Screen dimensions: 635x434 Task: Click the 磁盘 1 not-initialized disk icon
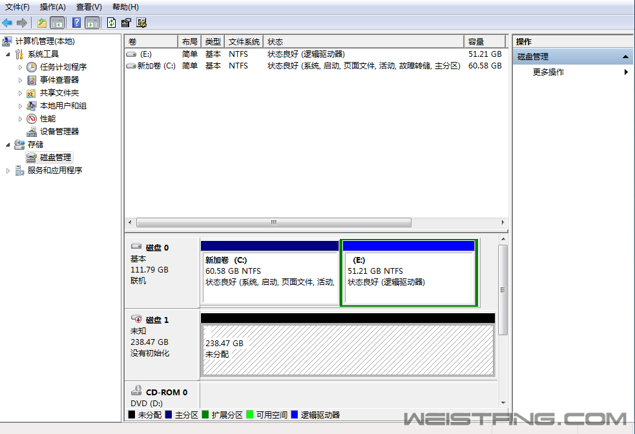click(136, 319)
